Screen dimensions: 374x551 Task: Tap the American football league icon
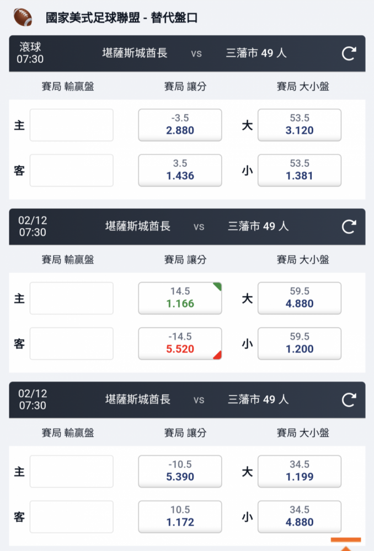coord(23,17)
